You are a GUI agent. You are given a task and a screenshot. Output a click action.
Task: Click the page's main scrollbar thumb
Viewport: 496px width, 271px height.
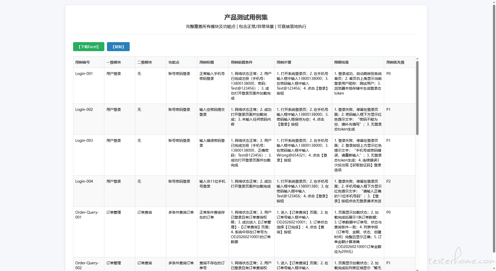(494, 129)
